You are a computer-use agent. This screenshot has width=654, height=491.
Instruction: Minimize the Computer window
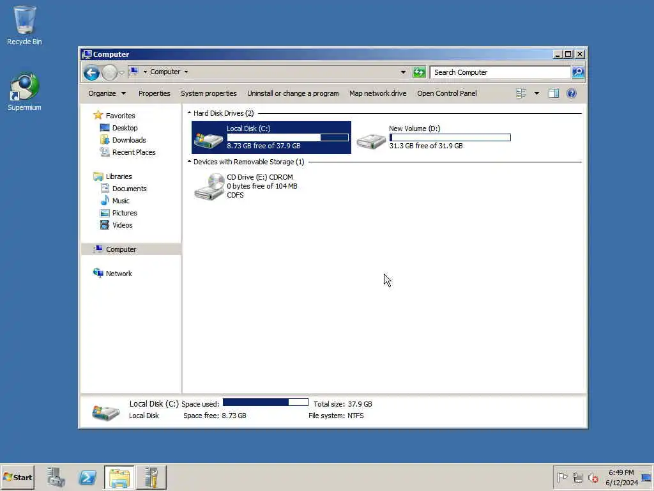(x=558, y=54)
